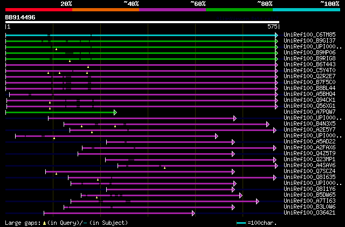Image resolution: width=345 pixels, height=227 pixels.
Task: Click the yellow gap marker under B9RIG8 row
Action: (x=70, y=61)
